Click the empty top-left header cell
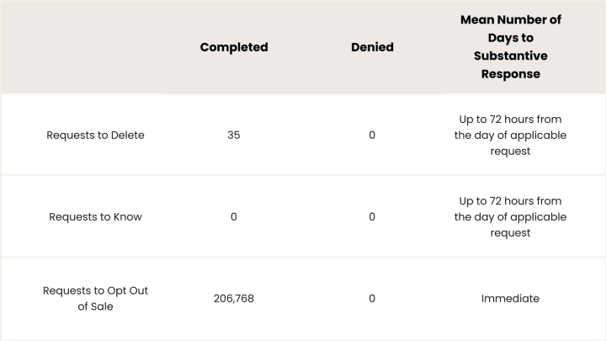Screen dimensions: 606x341 point(83,47)
